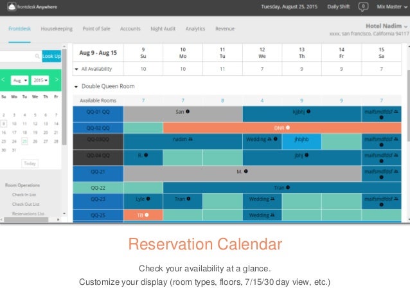Open the Revenue tab
The height and width of the screenshot is (308, 410).
point(225,28)
